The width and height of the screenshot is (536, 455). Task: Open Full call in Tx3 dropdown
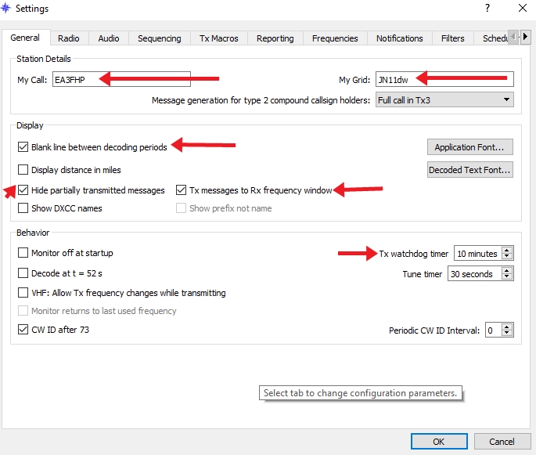click(x=444, y=100)
